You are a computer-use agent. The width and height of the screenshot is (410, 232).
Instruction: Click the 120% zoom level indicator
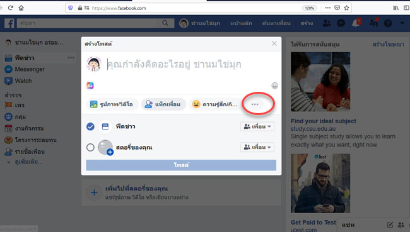click(309, 8)
